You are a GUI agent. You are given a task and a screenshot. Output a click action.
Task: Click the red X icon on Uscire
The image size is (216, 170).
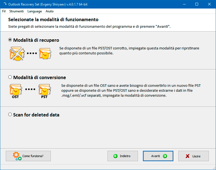[x=187, y=156]
